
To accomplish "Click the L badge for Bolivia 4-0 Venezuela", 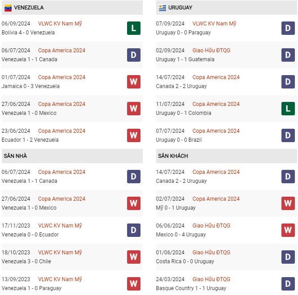I will tap(134, 28).
